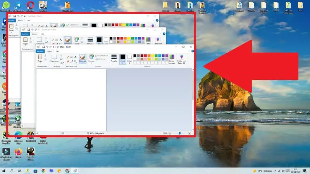Click the Help icon in middle Paint window
This screenshot has width=310, height=174.
tap(164, 34)
